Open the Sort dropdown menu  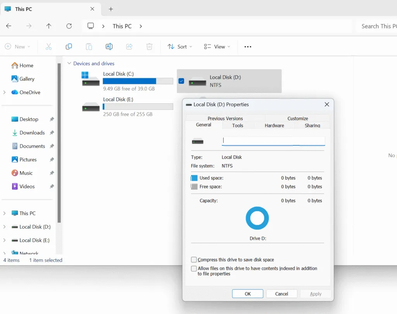pyautogui.click(x=180, y=47)
